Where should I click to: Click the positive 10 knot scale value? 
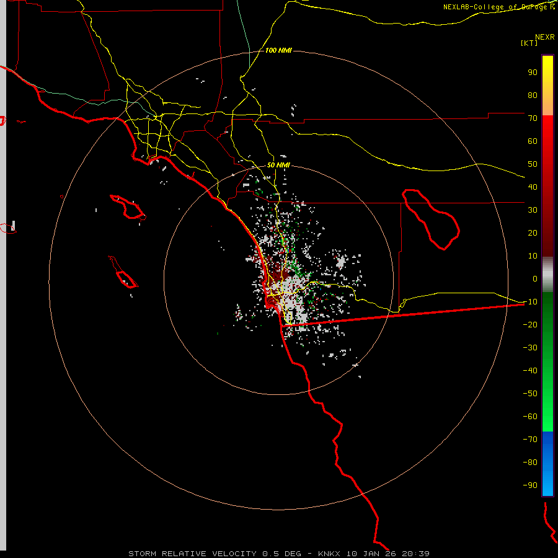click(533, 256)
